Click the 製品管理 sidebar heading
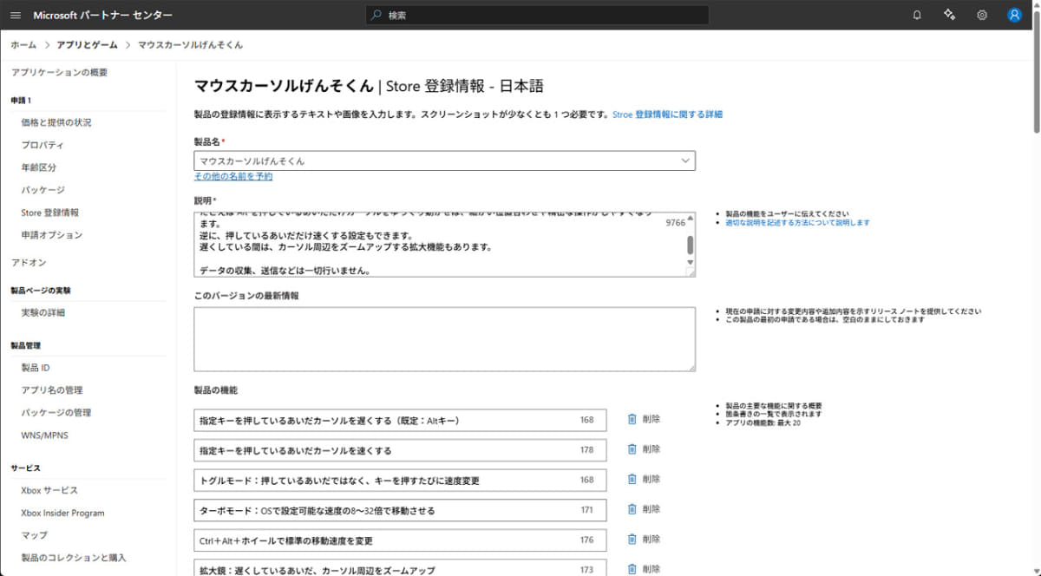 [x=24, y=345]
